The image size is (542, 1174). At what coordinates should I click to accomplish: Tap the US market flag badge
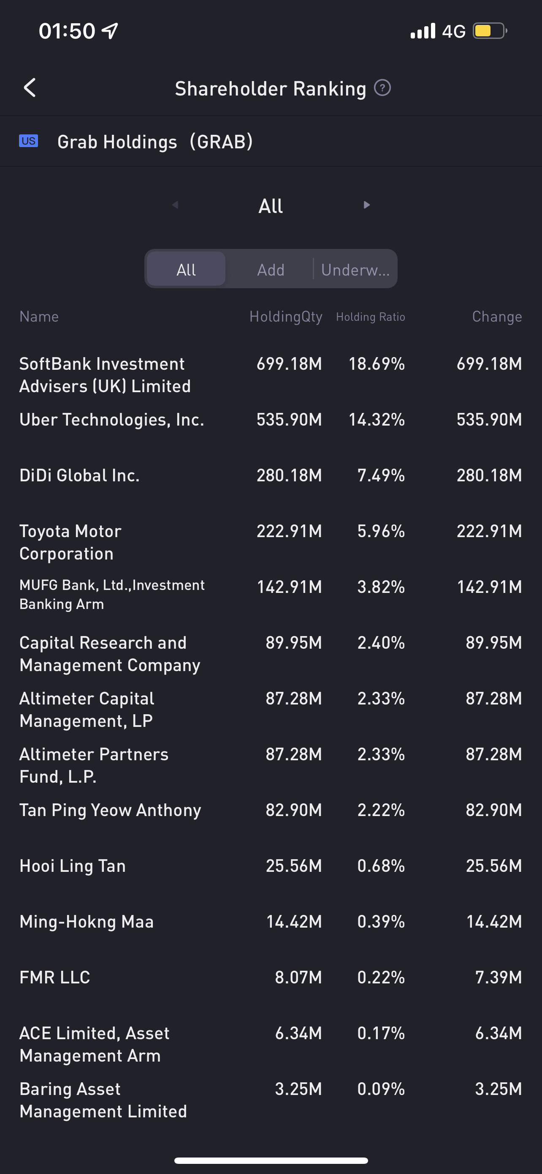28,141
